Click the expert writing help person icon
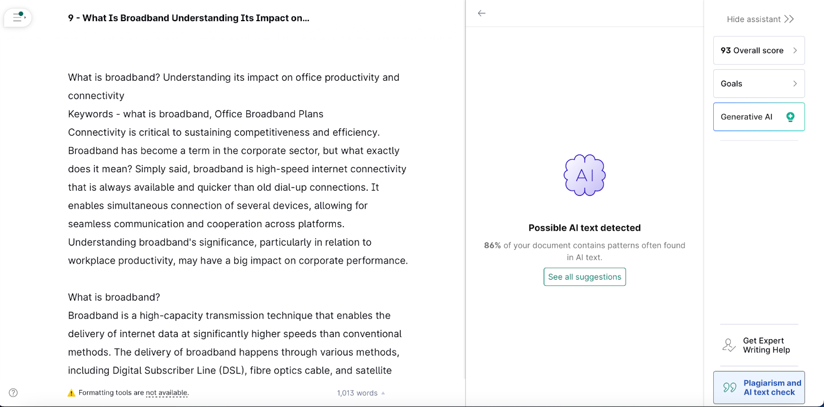The height and width of the screenshot is (407, 824). tap(729, 345)
